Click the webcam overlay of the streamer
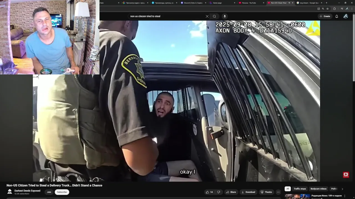This screenshot has width=355, height=199. 50,37
